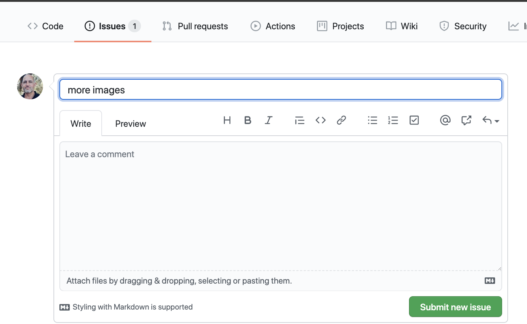Click the Markdown icon beside styling note
The image size is (527, 324).
[65, 307]
